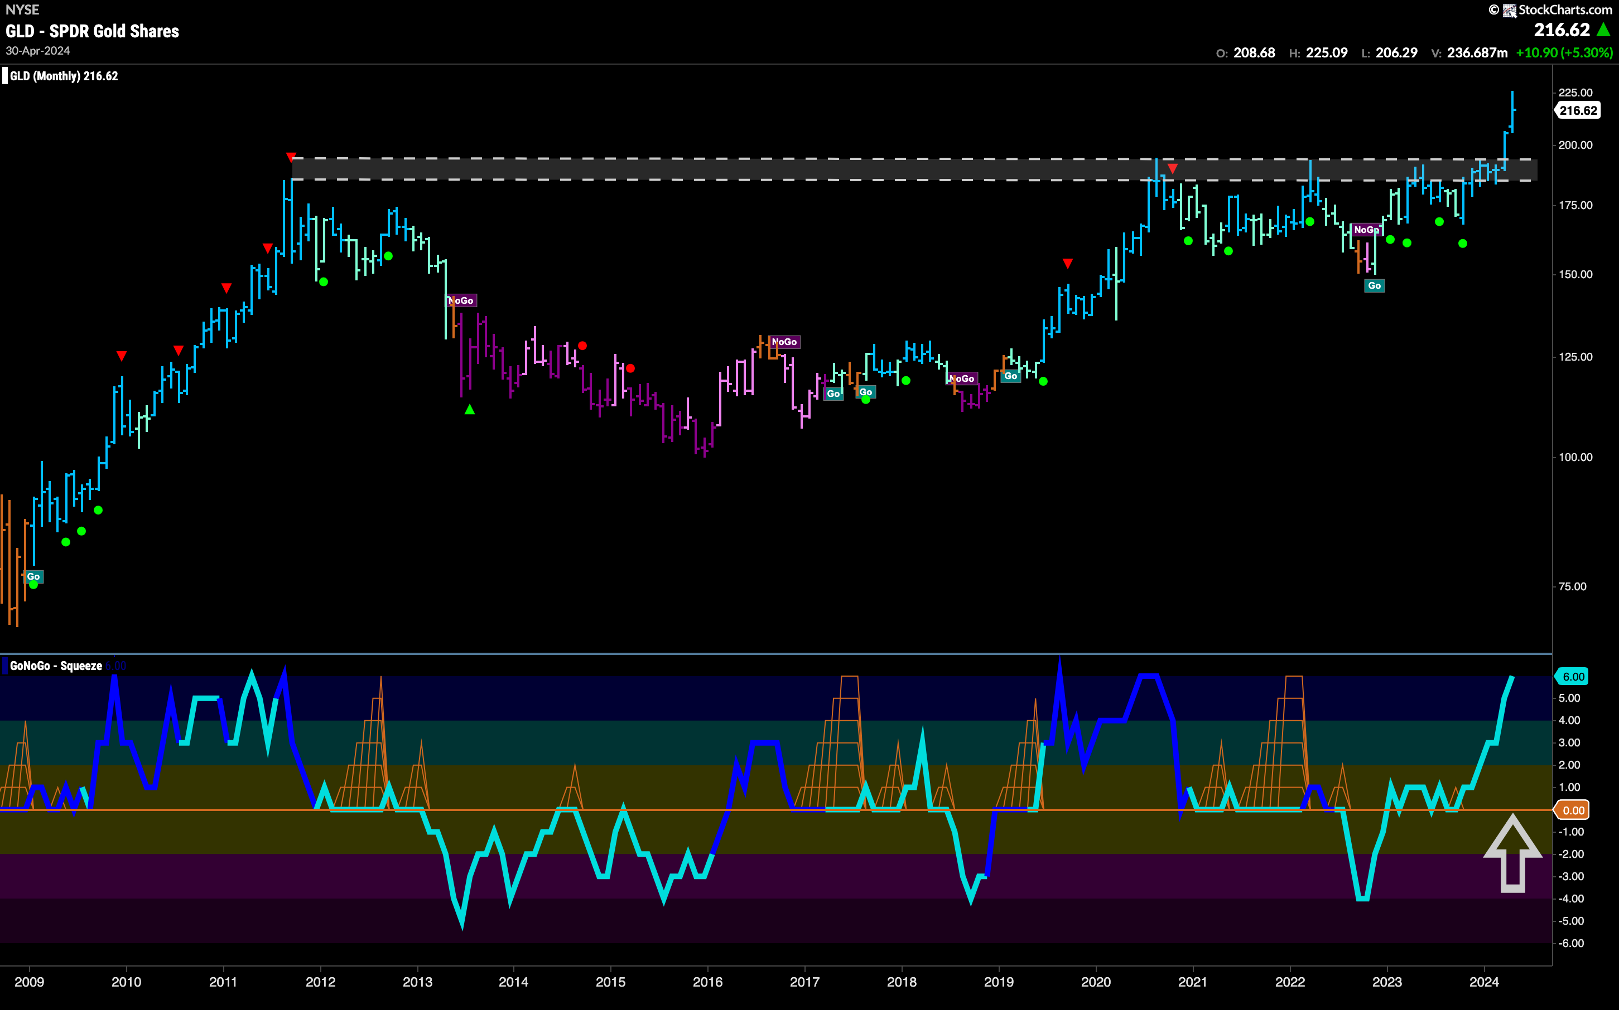The height and width of the screenshot is (1010, 1619).
Task: Click the red triangle at 2011 peak
Action: pos(291,157)
